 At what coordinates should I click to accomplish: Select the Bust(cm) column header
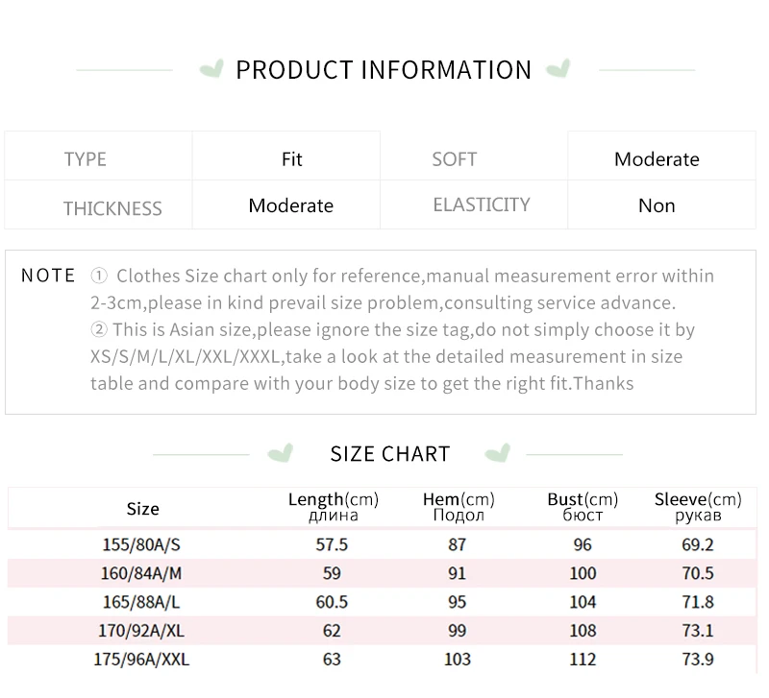tap(583, 507)
